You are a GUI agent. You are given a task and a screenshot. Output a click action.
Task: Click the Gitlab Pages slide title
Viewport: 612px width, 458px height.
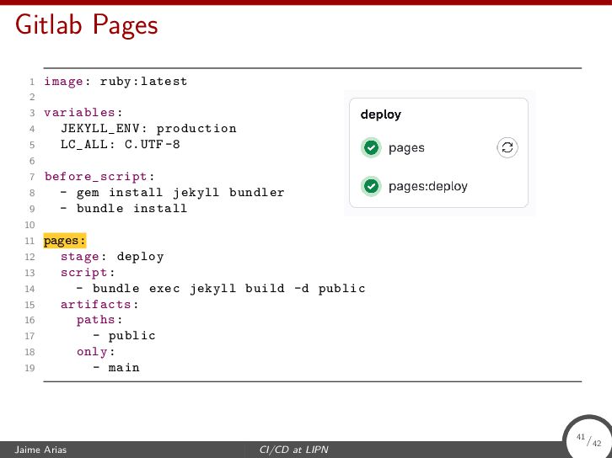(87, 25)
